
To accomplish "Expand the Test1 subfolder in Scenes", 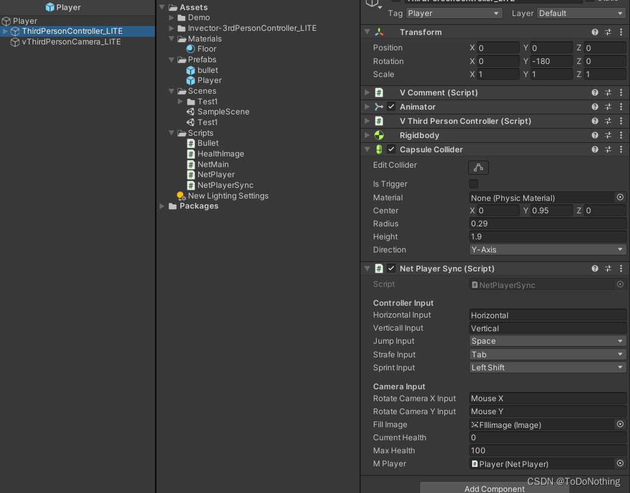I will pyautogui.click(x=180, y=101).
